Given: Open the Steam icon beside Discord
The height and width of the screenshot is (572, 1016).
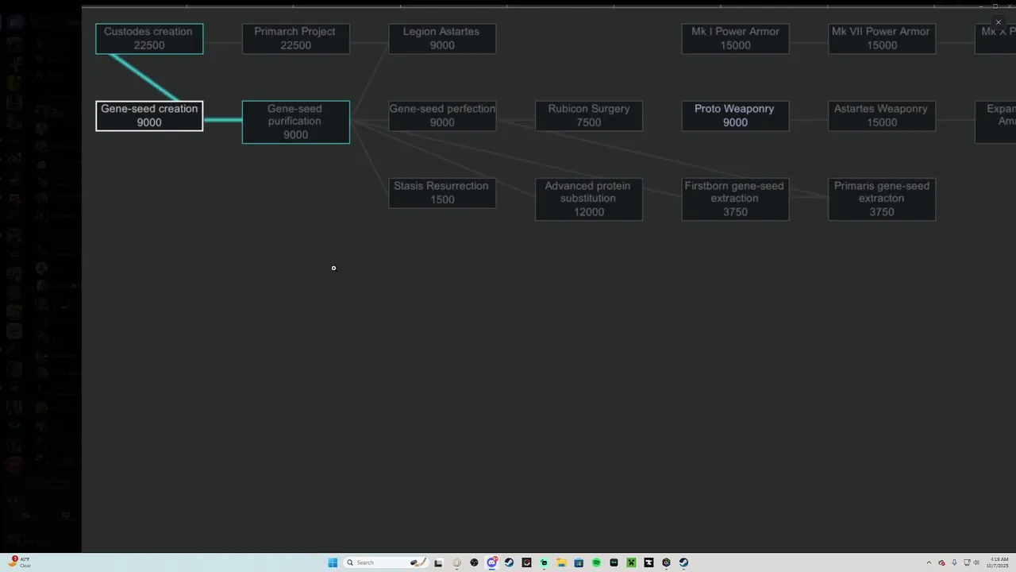Looking at the screenshot, I should click(509, 562).
